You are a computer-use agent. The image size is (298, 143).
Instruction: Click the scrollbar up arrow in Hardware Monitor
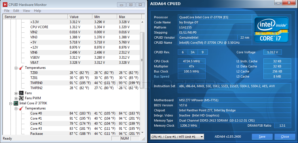(x=142, y=21)
